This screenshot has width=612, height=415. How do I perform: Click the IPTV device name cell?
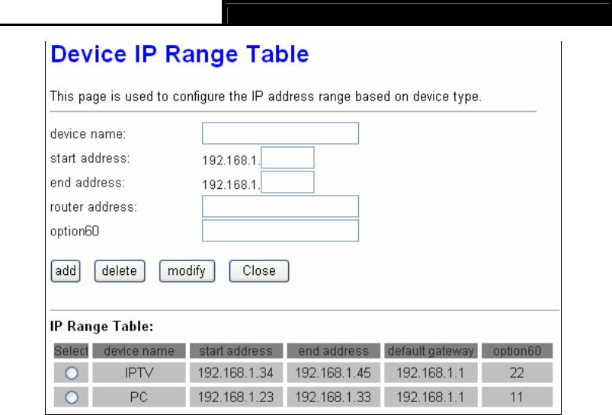[x=139, y=373]
